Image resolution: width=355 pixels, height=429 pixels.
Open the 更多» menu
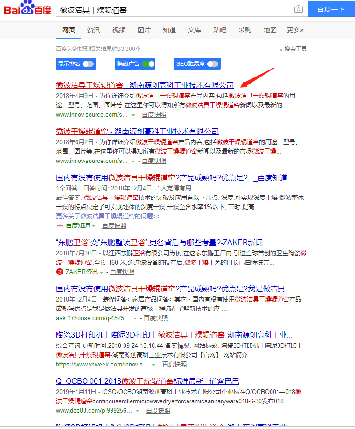click(x=295, y=30)
